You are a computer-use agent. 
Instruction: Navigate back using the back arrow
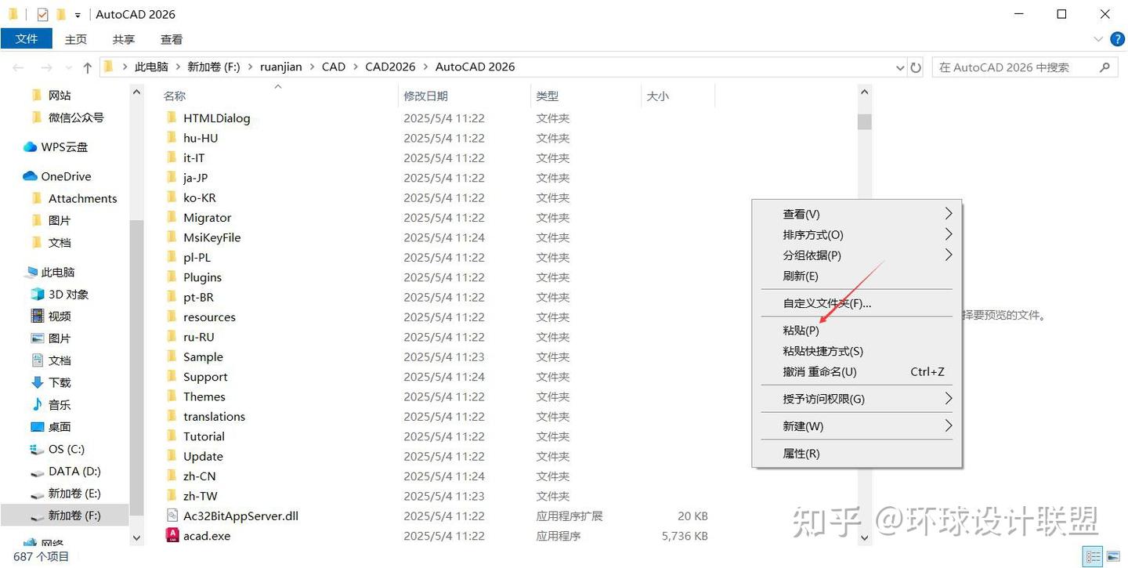pyautogui.click(x=19, y=67)
